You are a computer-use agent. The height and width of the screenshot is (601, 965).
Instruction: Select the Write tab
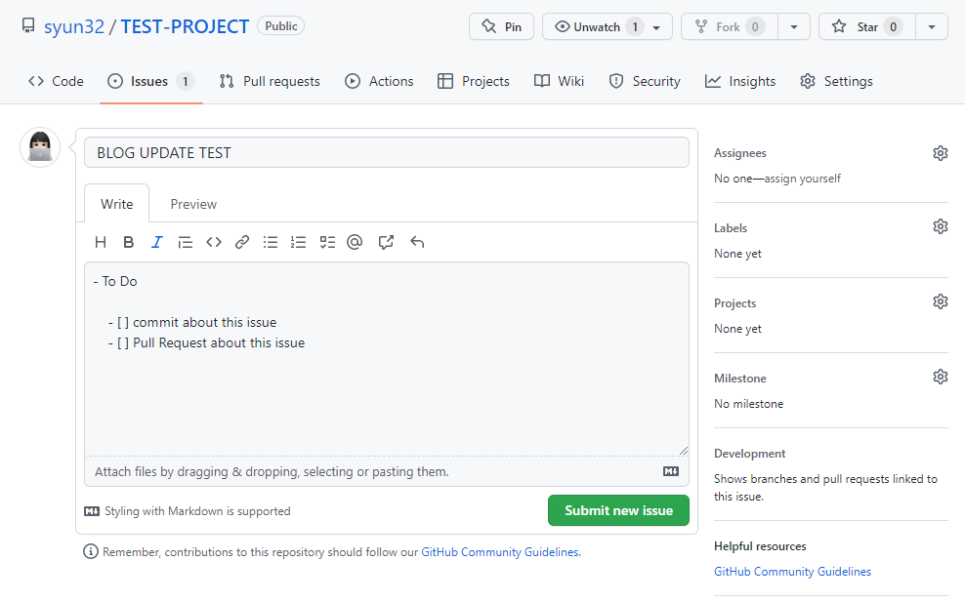(117, 204)
